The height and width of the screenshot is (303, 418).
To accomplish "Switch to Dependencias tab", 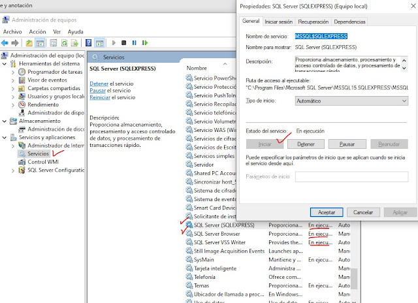I will 349,22.
